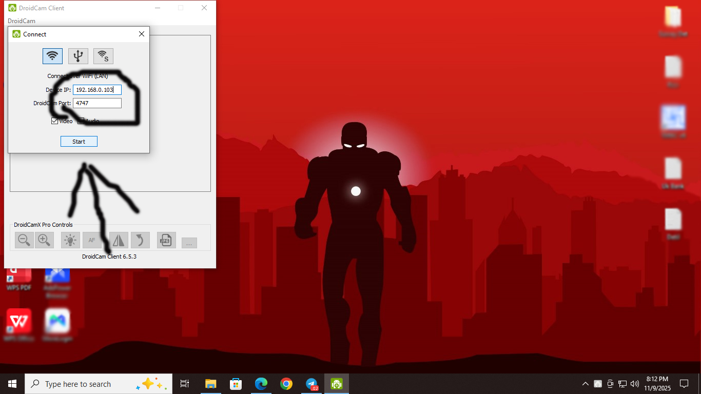Select the WiFi Server mode icon

click(103, 56)
